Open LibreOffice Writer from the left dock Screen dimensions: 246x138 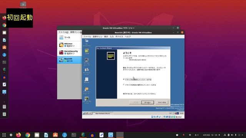pyautogui.click(x=4, y=40)
